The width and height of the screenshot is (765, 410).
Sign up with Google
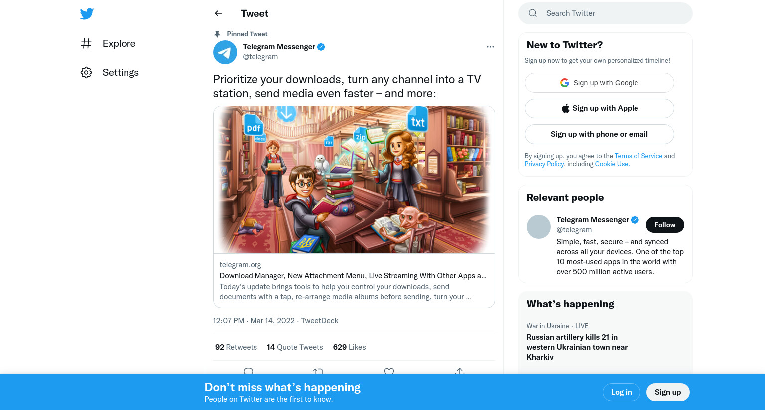click(600, 83)
